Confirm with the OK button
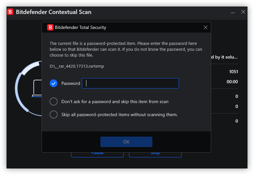Screen dimensions: 254x175 click(126, 142)
